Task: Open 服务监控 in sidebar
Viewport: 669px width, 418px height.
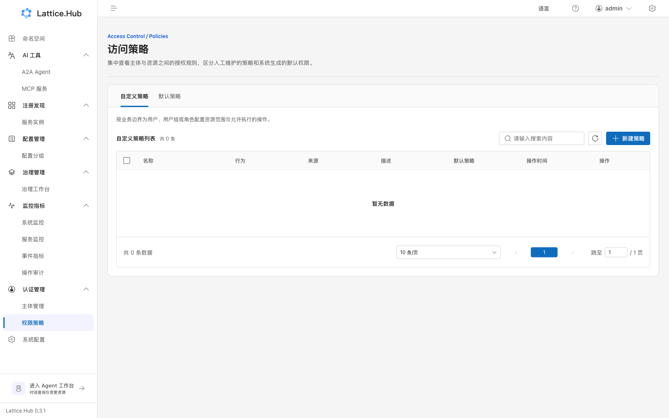Action: point(33,239)
